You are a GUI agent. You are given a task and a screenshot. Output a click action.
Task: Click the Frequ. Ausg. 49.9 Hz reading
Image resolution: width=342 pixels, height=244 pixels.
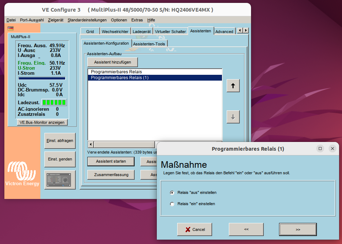(41, 45)
